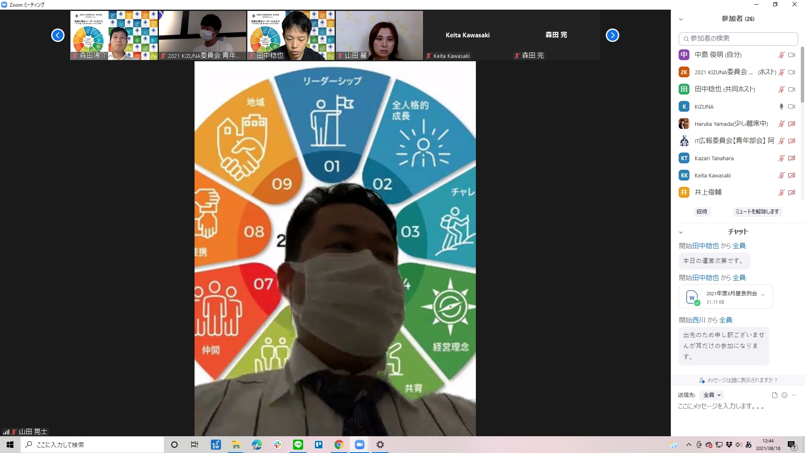805x453 pixels.
Task: Open Settings gear in taskbar
Action: click(x=380, y=445)
